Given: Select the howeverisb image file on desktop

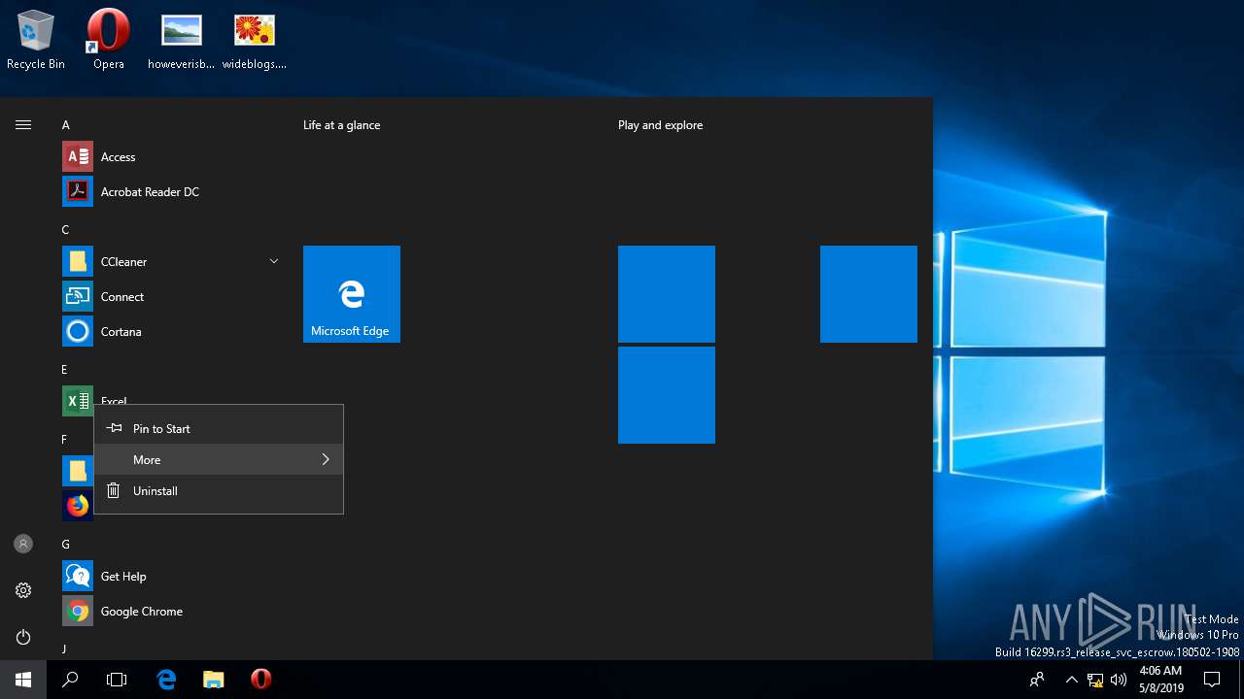Looking at the screenshot, I should pyautogui.click(x=182, y=40).
